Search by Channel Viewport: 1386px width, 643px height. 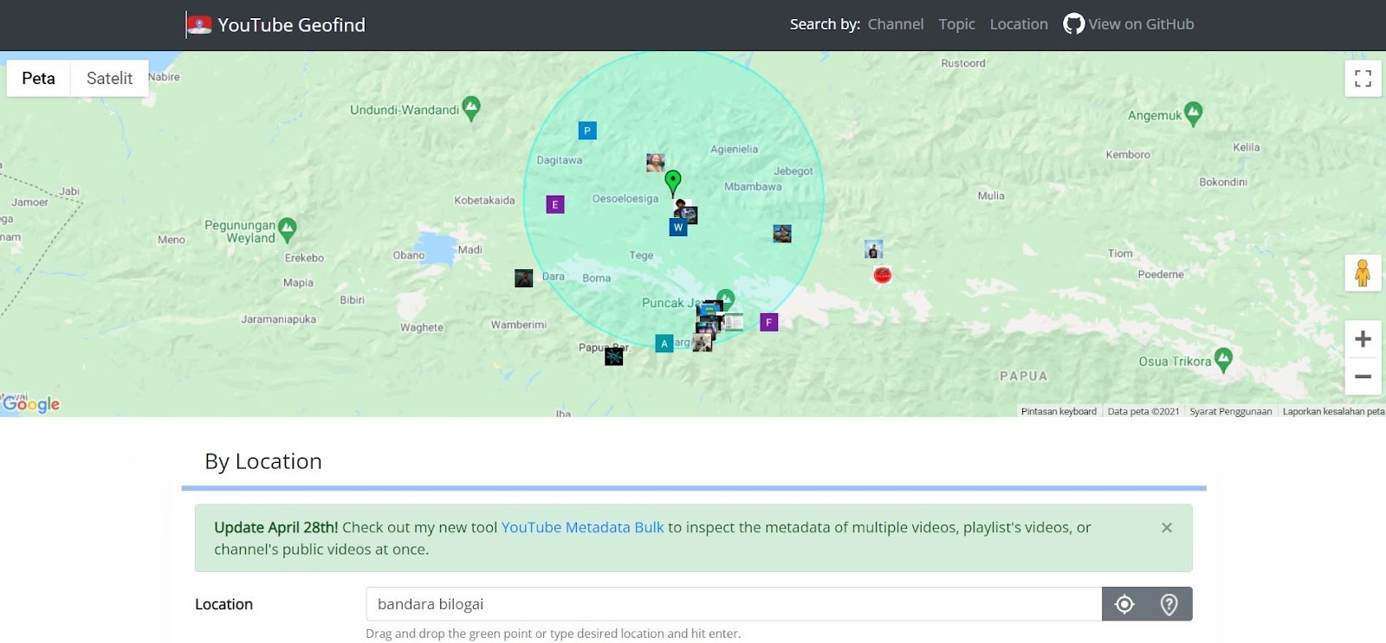point(896,24)
